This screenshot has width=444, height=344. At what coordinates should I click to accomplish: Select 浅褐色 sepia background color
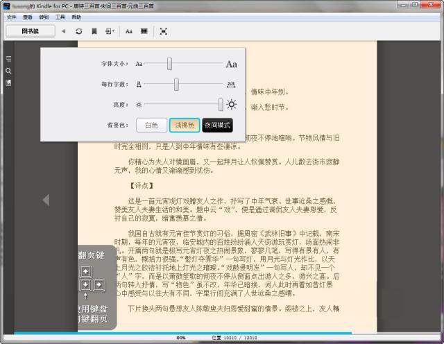click(x=185, y=126)
